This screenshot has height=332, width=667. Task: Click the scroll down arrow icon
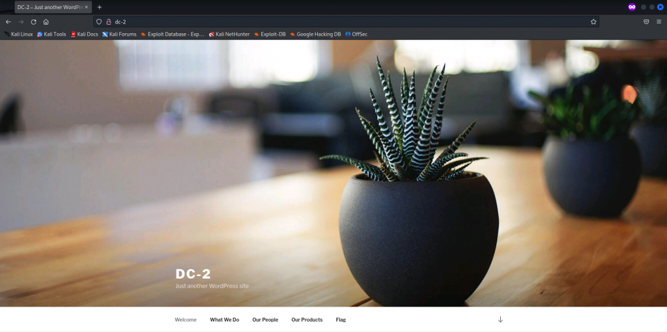pyautogui.click(x=500, y=319)
